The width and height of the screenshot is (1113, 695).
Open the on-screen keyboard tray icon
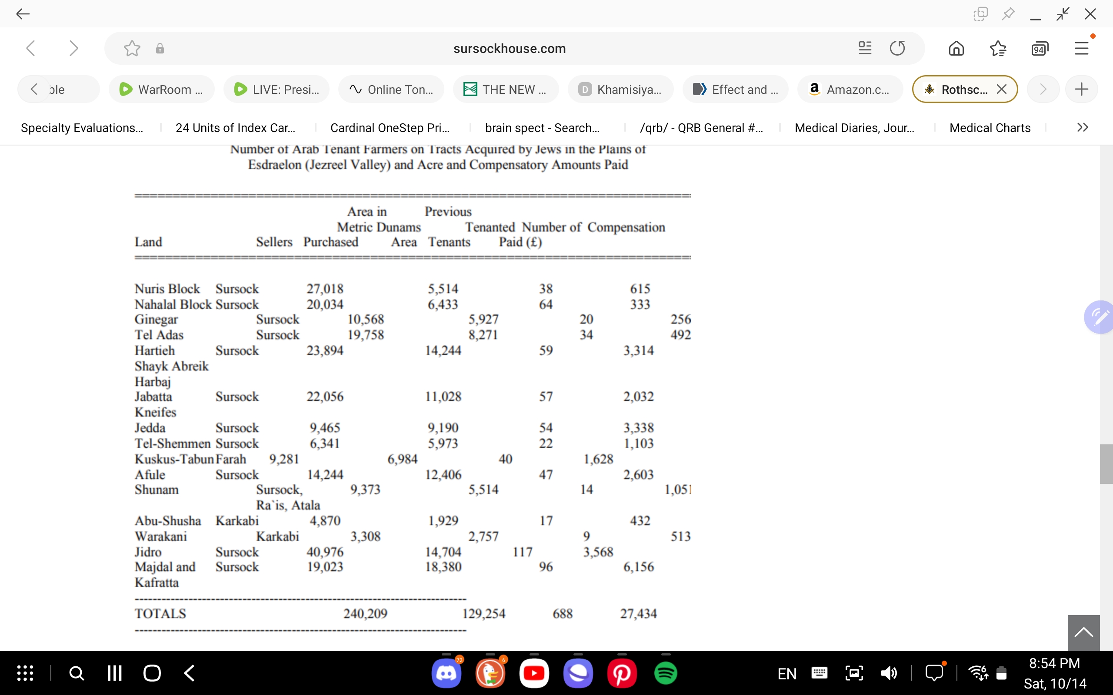coord(820,673)
